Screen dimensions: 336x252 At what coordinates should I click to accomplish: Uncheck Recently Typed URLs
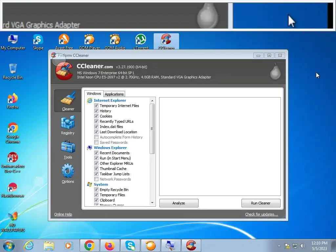pyautogui.click(x=96, y=121)
